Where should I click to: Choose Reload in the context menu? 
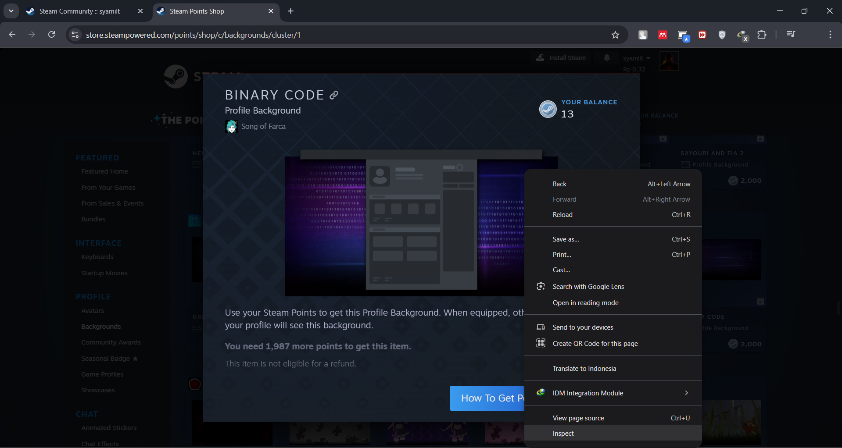[613, 215]
